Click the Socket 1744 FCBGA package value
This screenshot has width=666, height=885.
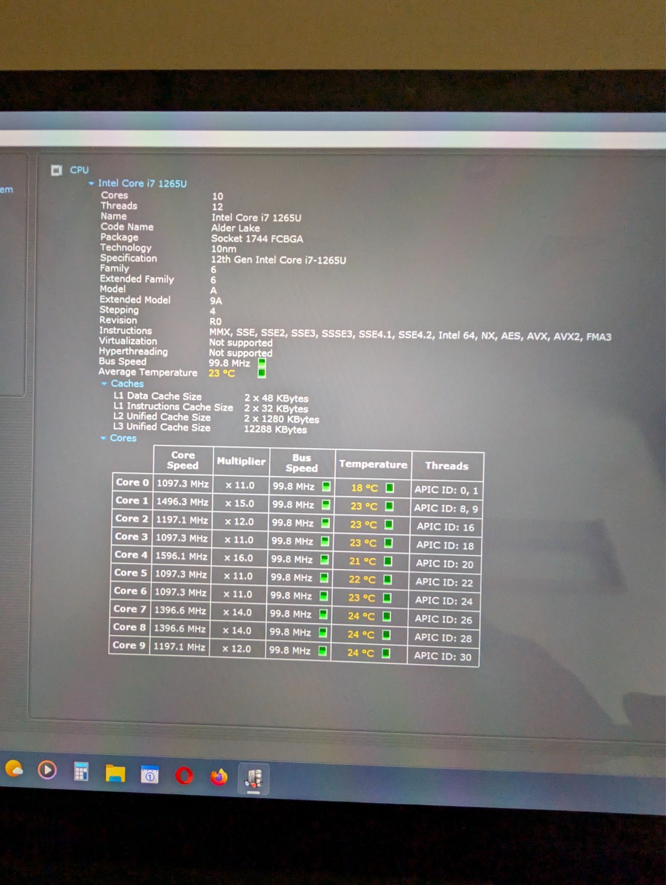point(257,238)
